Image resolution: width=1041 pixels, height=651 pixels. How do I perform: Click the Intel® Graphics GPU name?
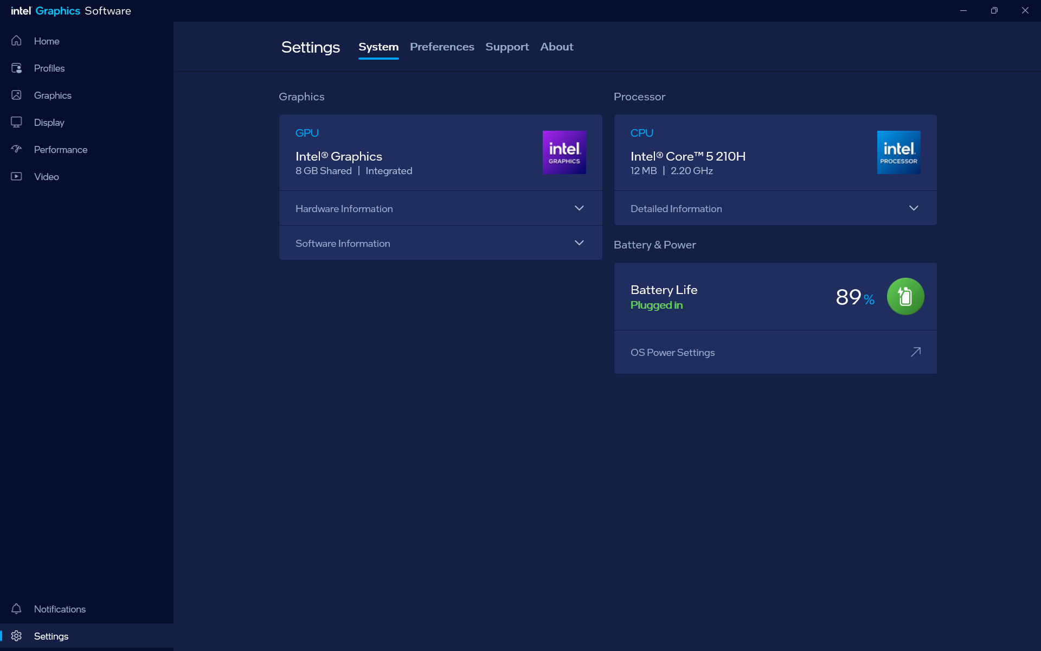339,156
